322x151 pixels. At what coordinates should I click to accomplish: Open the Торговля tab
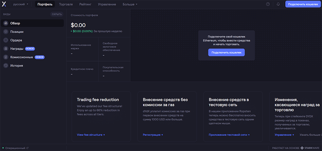66,4
